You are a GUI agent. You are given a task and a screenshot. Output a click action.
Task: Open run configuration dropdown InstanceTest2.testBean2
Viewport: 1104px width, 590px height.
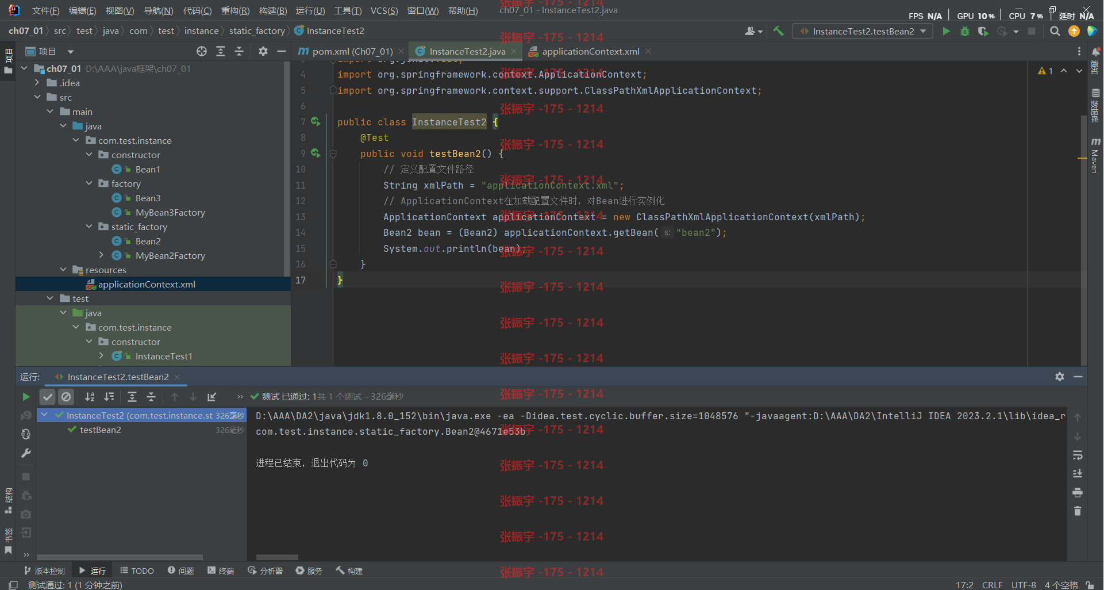[x=863, y=31]
